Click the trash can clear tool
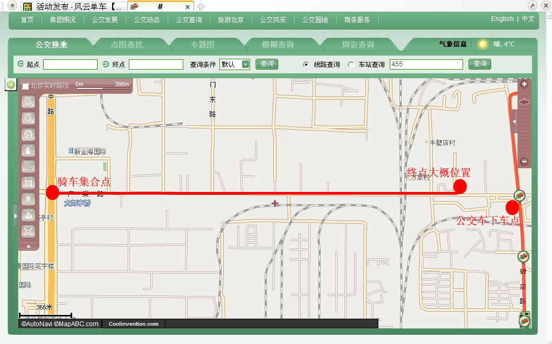This screenshot has width=552, height=344. point(29,198)
